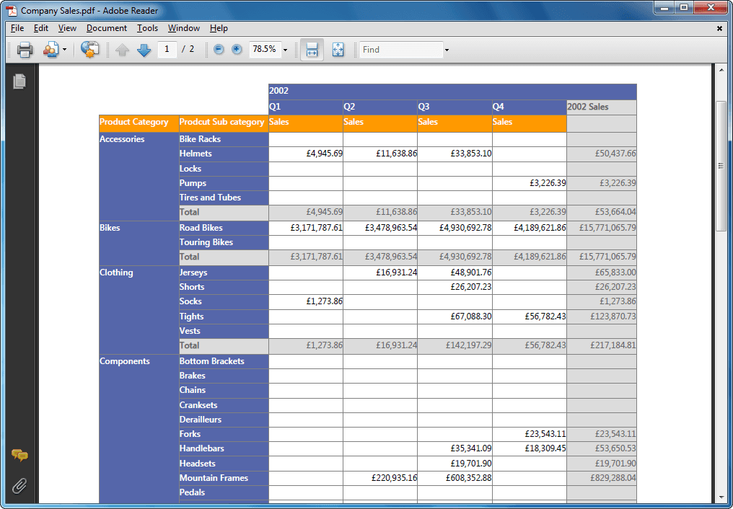Click the globe web conference icon

point(89,49)
